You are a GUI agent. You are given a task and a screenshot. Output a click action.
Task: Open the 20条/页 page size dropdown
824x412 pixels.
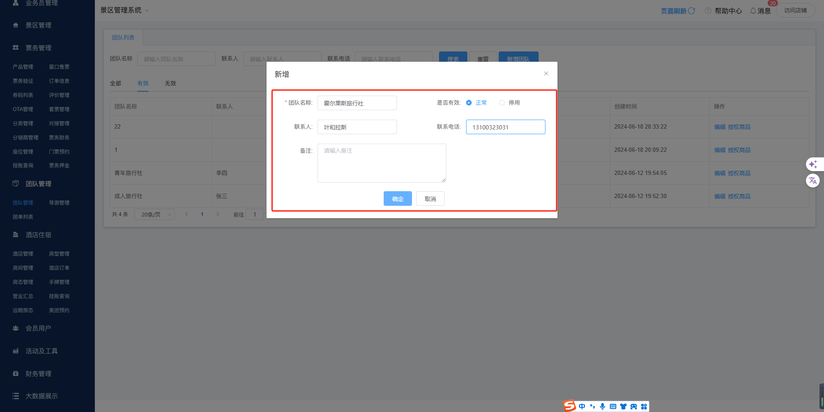(x=154, y=214)
